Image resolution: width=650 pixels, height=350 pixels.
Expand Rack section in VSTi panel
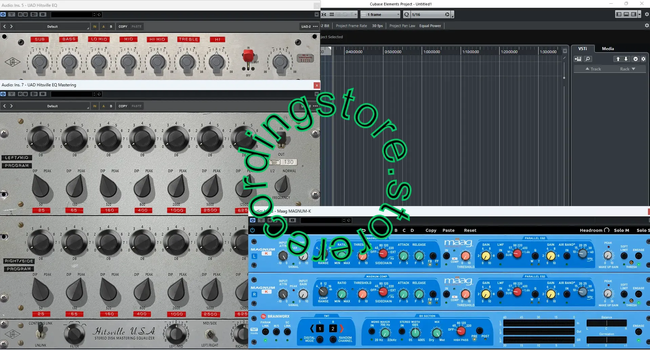point(627,69)
